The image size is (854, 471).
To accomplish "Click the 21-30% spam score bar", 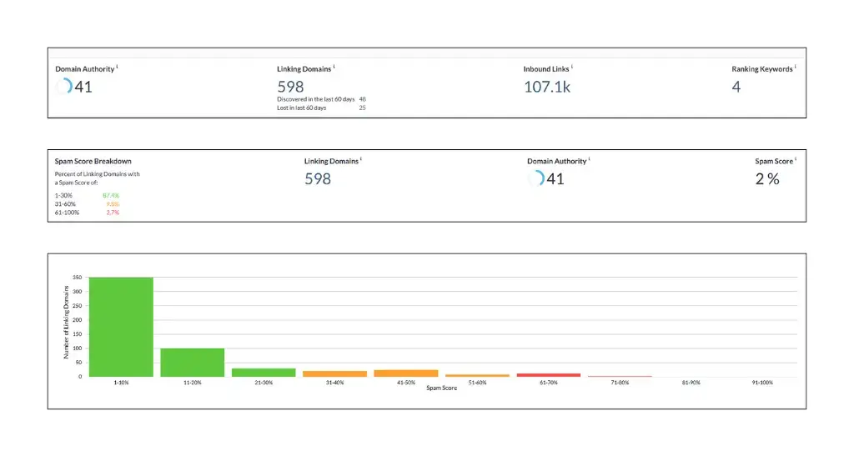I will [264, 372].
